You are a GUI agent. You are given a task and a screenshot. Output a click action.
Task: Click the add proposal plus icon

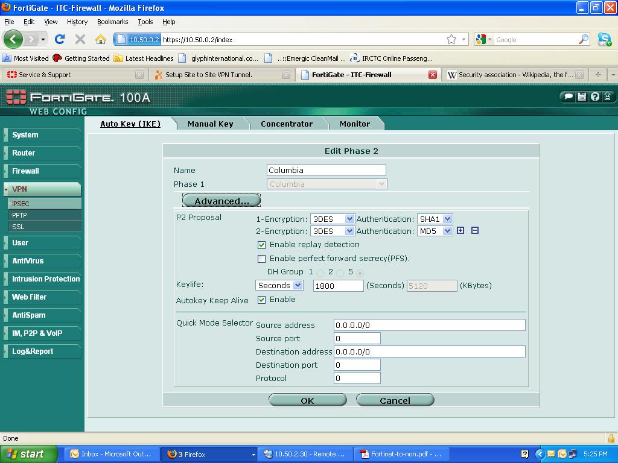pyautogui.click(x=460, y=230)
